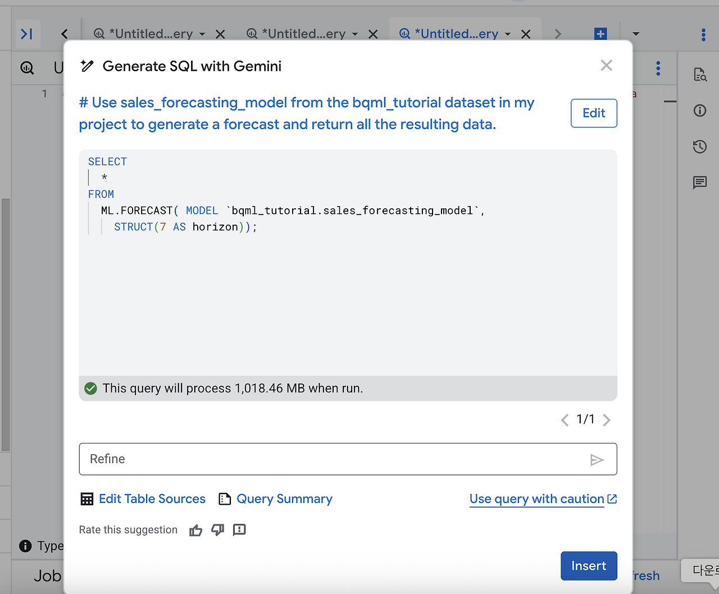Close the second Untitled query tab
The image size is (719, 594).
pos(373,34)
